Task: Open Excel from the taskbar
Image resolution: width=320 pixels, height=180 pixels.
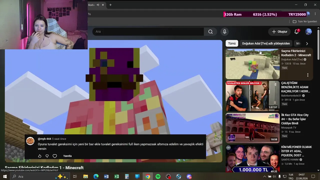Action: tap(116, 176)
